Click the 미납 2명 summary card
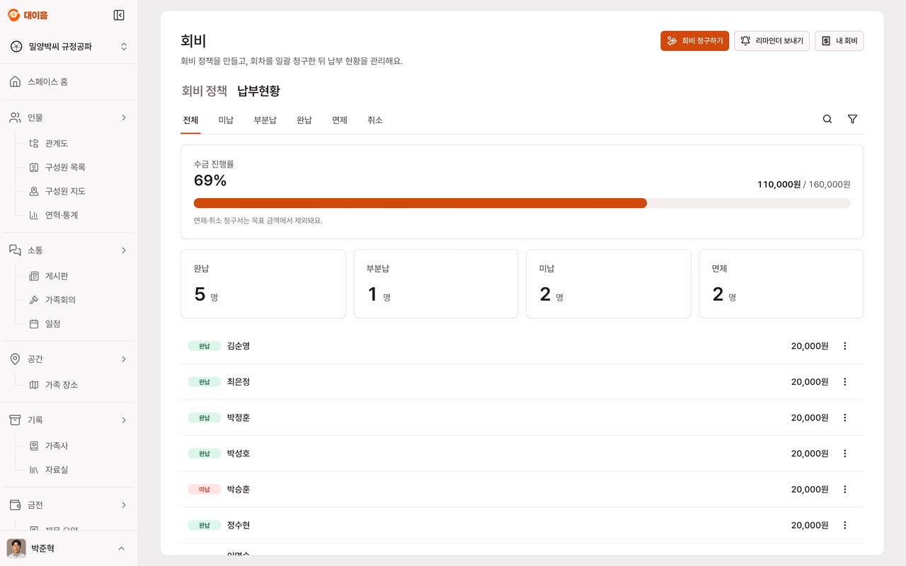 [x=609, y=284]
